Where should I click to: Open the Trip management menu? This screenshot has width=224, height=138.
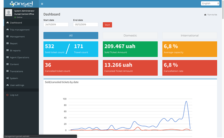pos(21,29)
